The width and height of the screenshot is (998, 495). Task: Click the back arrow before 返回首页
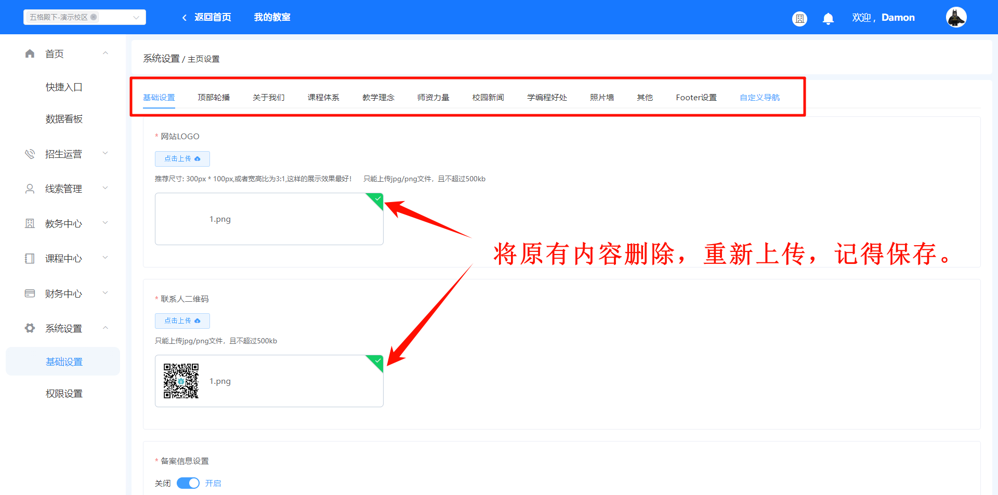(185, 18)
